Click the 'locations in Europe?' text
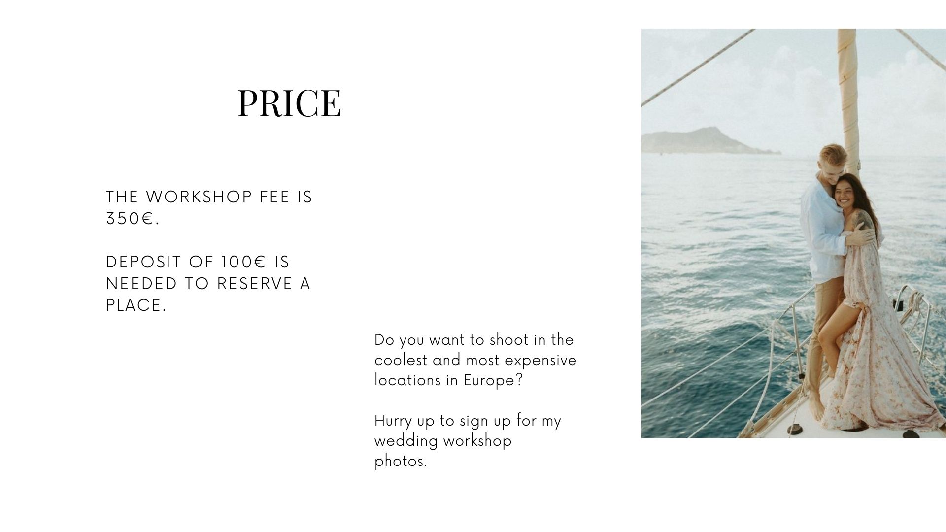Screen dimensions: 946x532 pos(448,380)
